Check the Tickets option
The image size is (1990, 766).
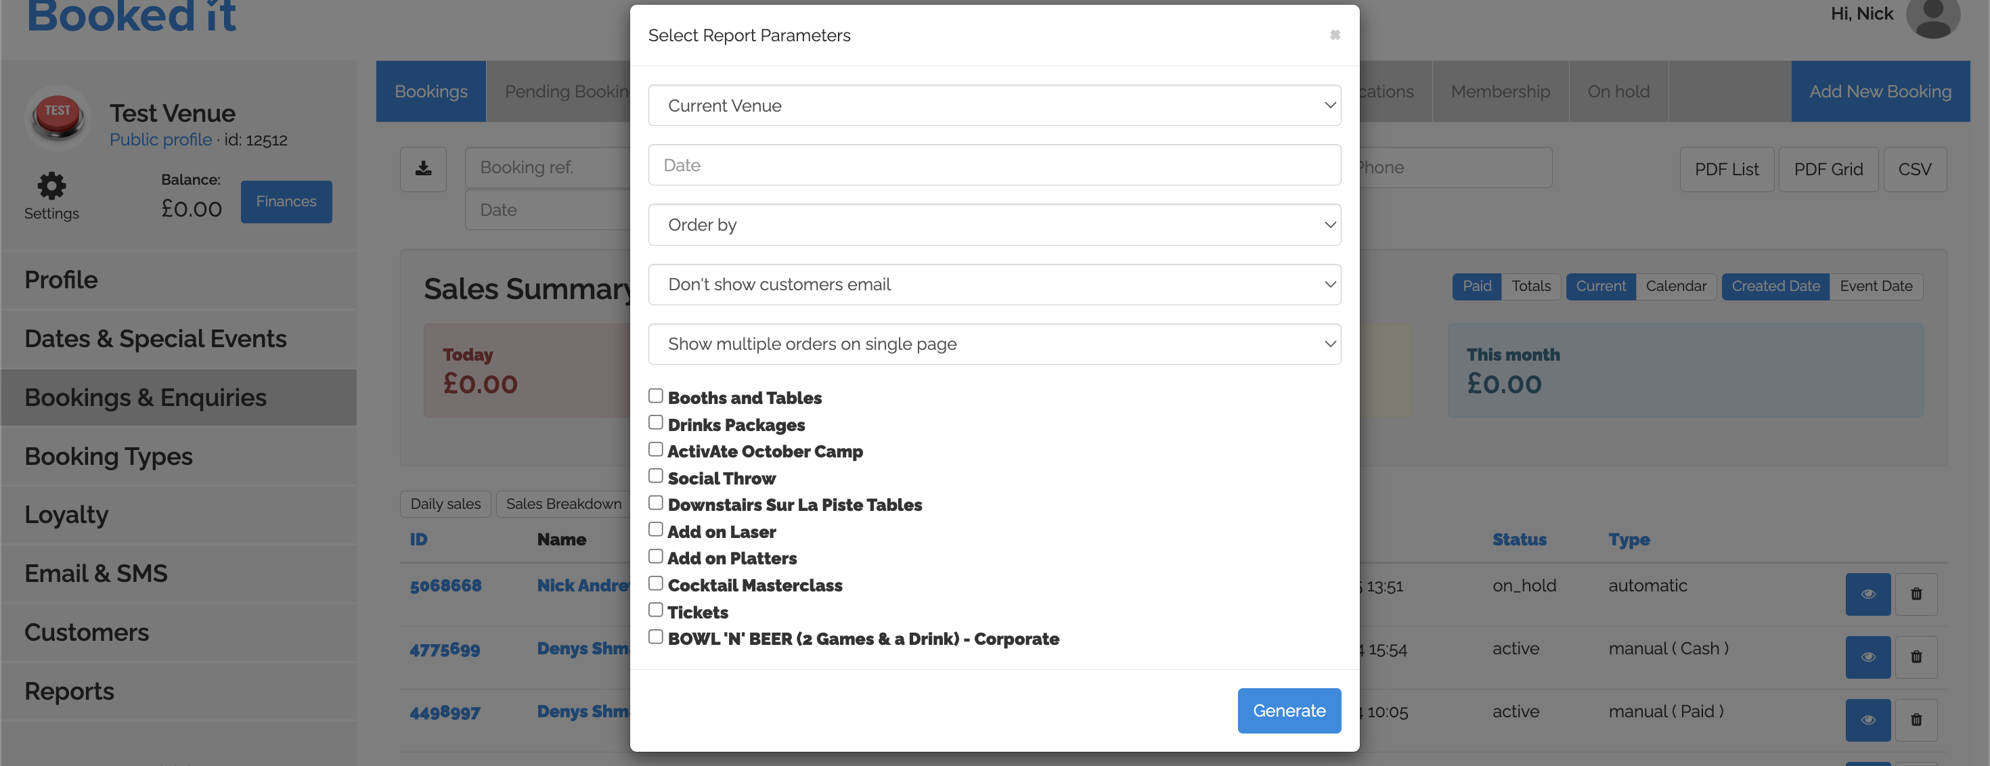[x=656, y=610]
